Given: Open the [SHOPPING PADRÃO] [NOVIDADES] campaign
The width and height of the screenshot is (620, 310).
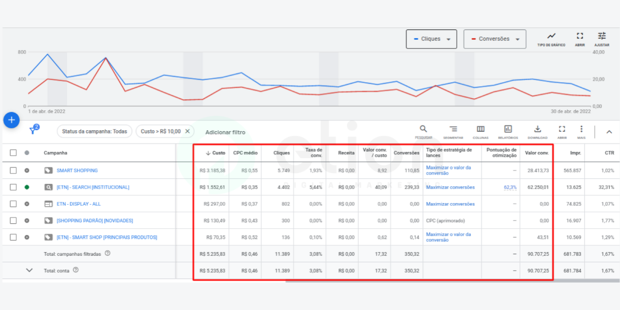Looking at the screenshot, I should coord(95,221).
